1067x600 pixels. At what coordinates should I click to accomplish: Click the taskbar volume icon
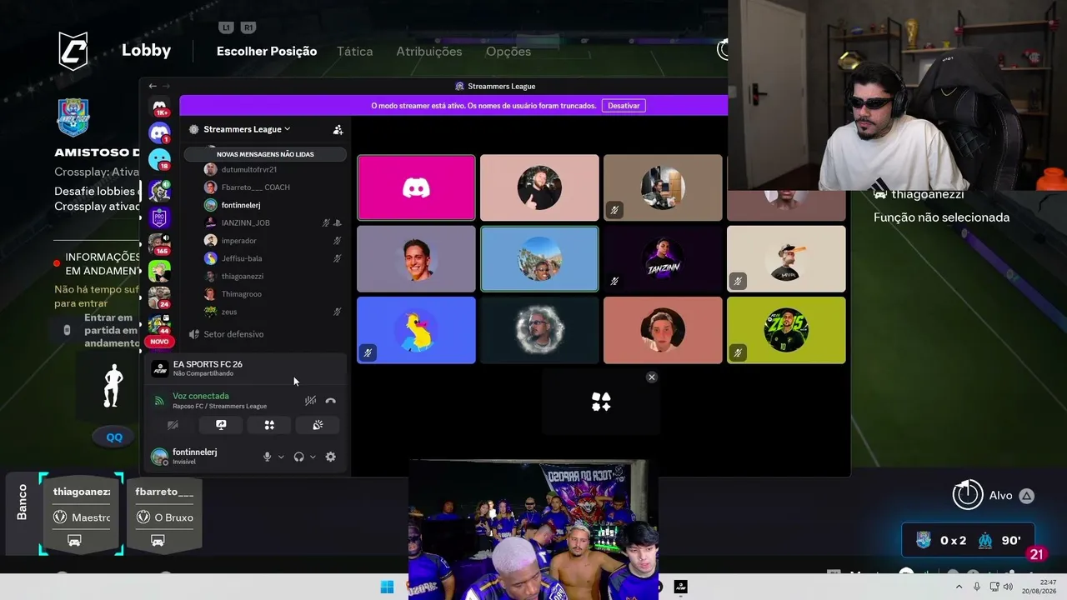1008,587
